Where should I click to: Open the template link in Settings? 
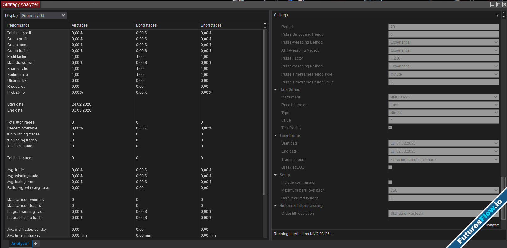[493, 225]
